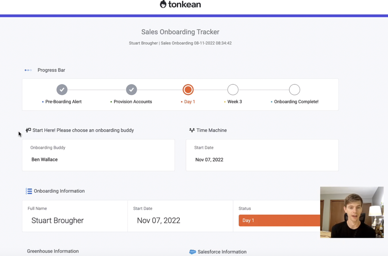Click the Salesforce cloud icon
Image resolution: width=388 pixels, height=256 pixels.
(x=192, y=251)
